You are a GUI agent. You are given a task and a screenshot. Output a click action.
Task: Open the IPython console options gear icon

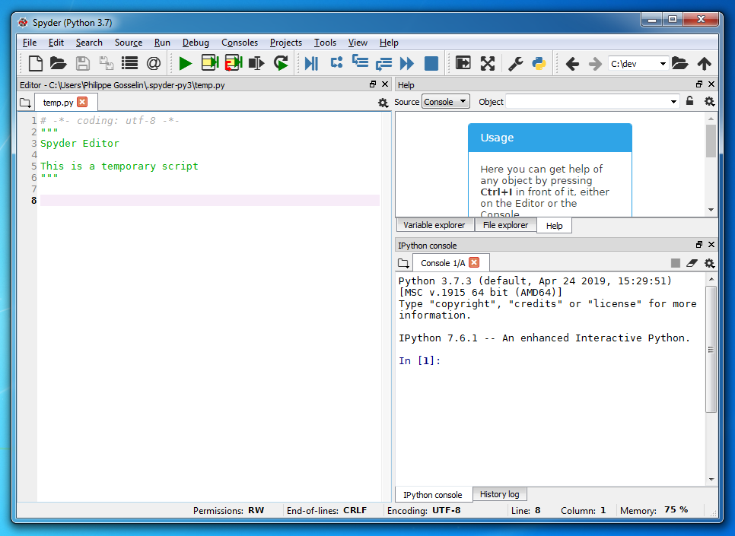(x=710, y=263)
